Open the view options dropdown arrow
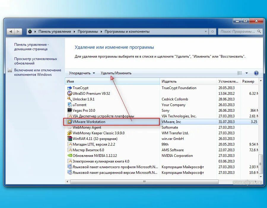 [x=247, y=73]
